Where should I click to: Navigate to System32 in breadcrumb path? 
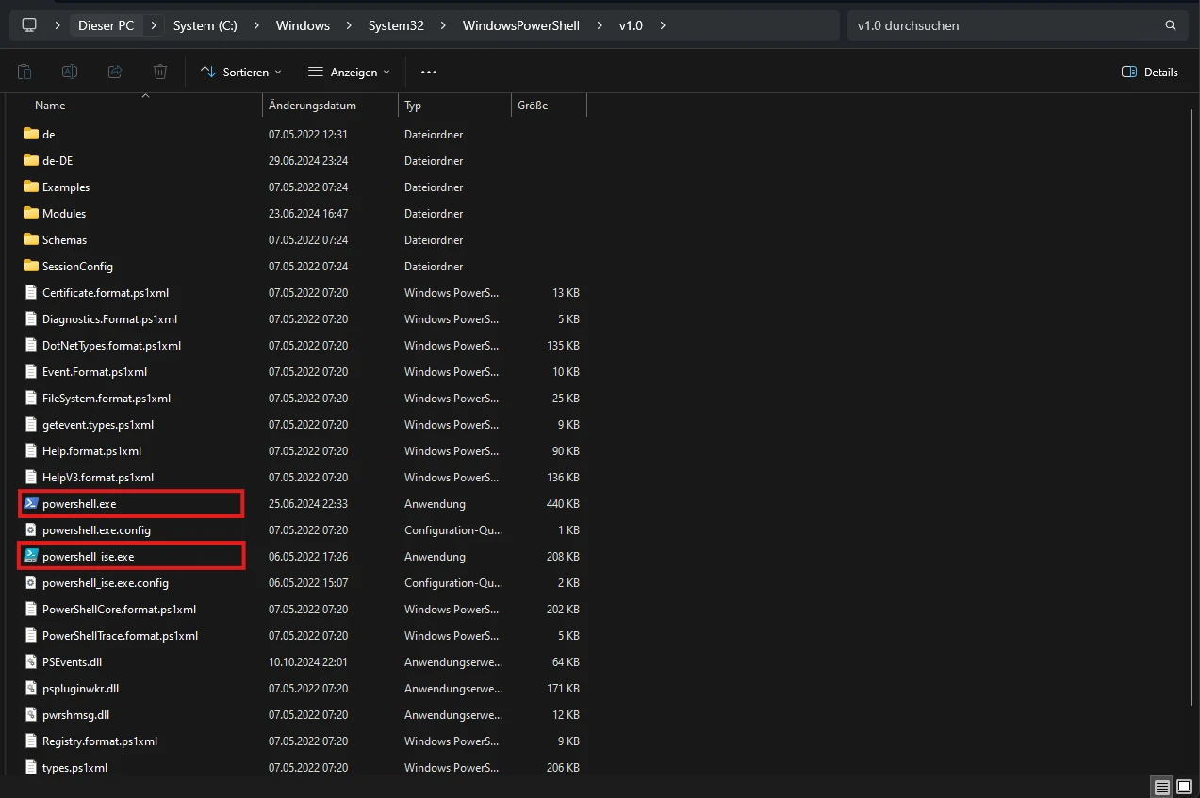[x=396, y=25]
